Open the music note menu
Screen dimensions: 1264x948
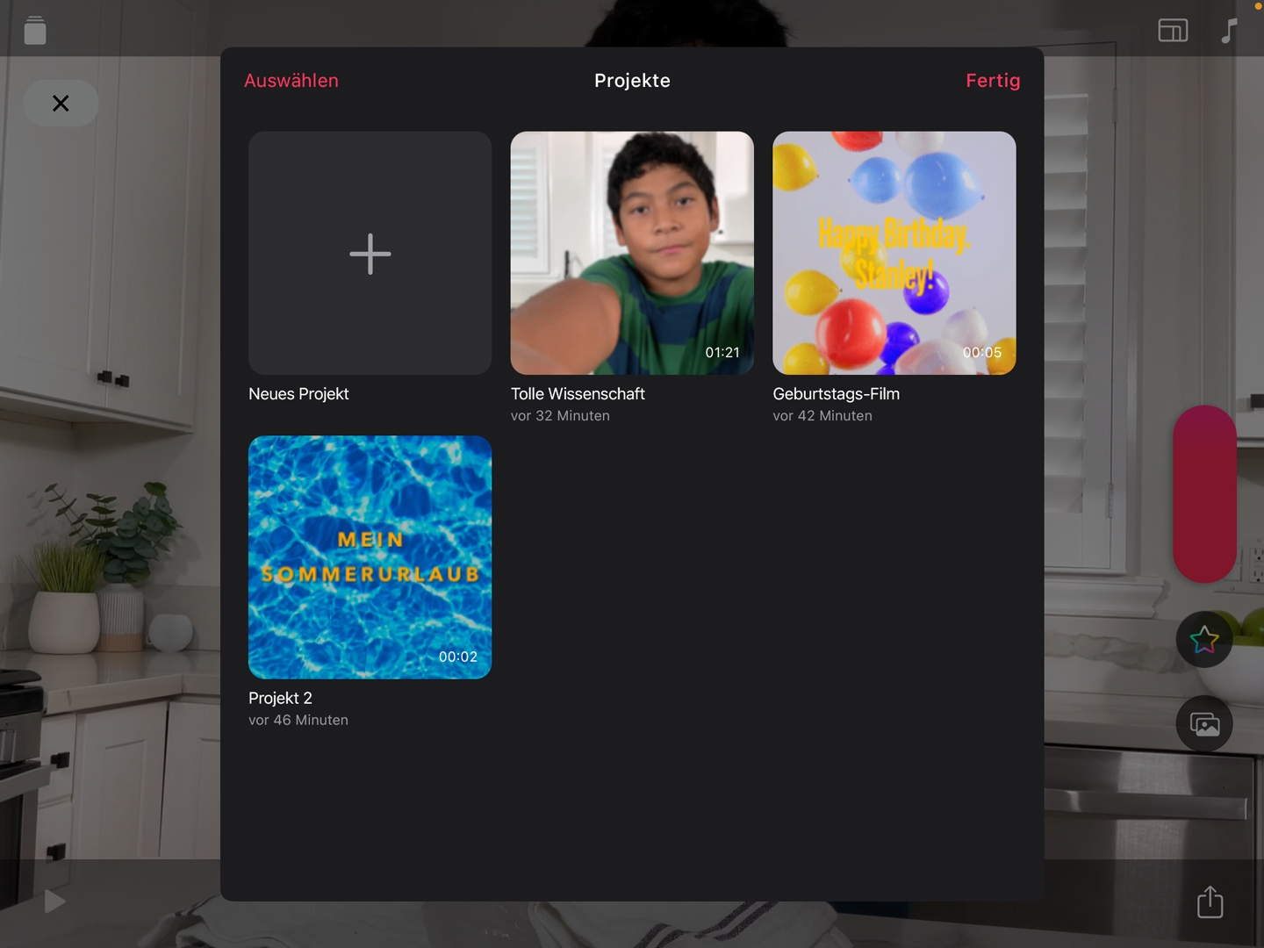(x=1230, y=31)
